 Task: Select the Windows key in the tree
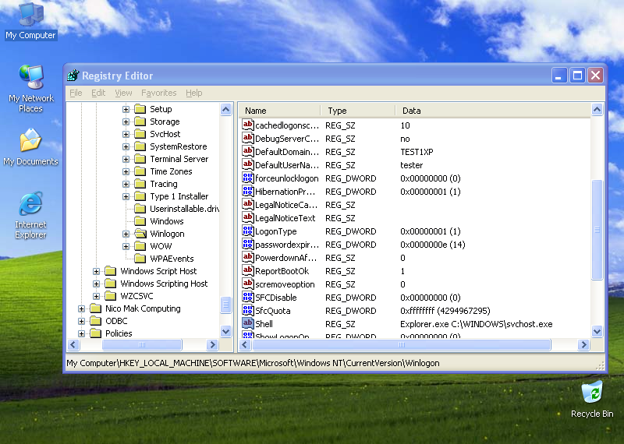point(167,221)
